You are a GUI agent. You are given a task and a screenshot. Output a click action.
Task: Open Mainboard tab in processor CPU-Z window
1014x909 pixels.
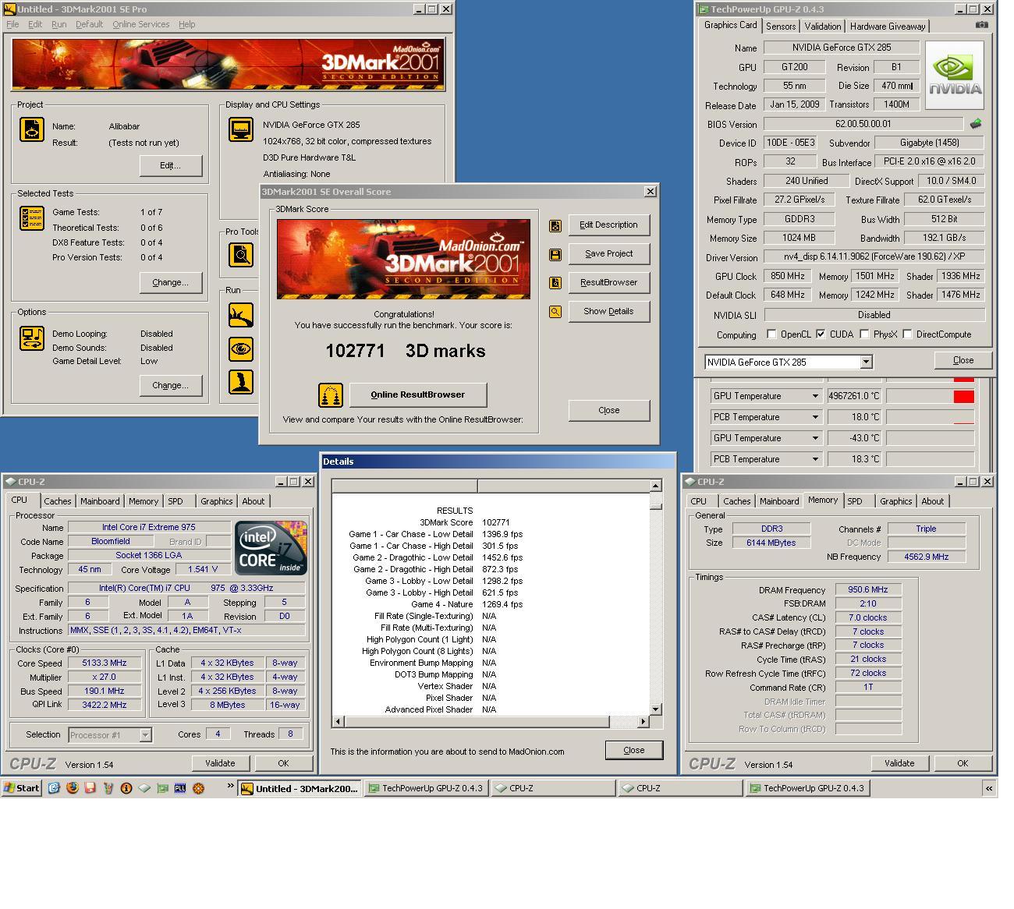(x=100, y=501)
